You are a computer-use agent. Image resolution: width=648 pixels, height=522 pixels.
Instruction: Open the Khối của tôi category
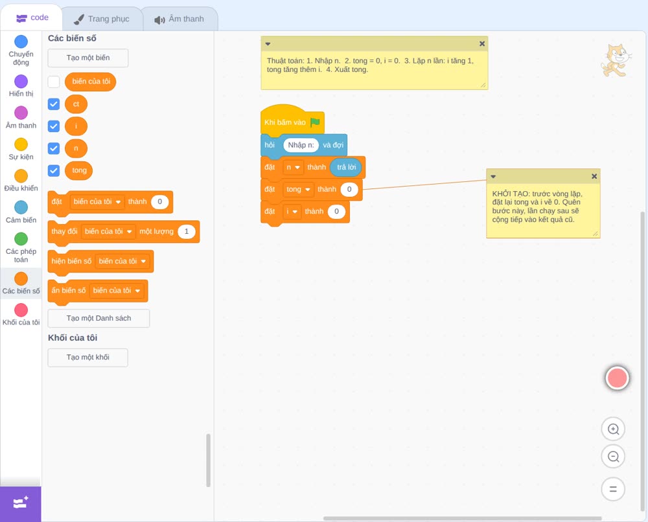pyautogui.click(x=21, y=315)
